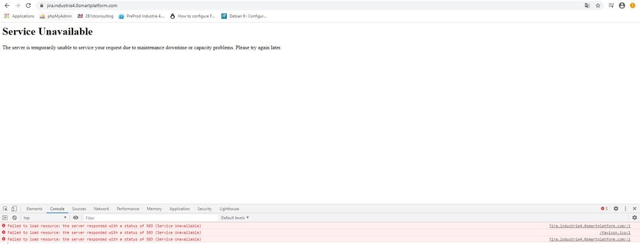
Task: Activate the DevTools inspect element picker
Action: pyautogui.click(x=5, y=209)
